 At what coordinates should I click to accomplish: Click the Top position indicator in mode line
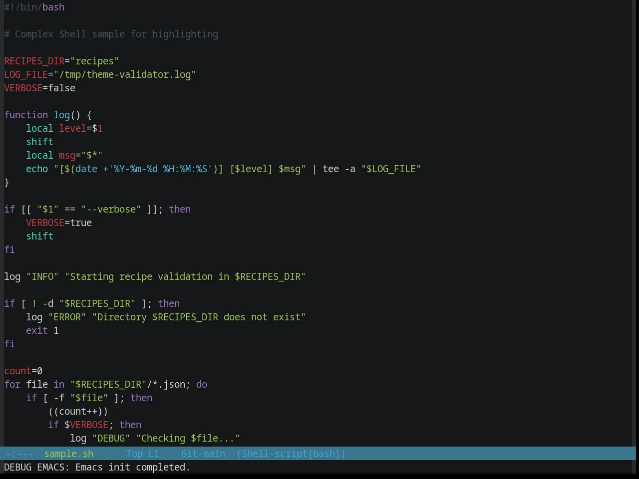click(134, 454)
